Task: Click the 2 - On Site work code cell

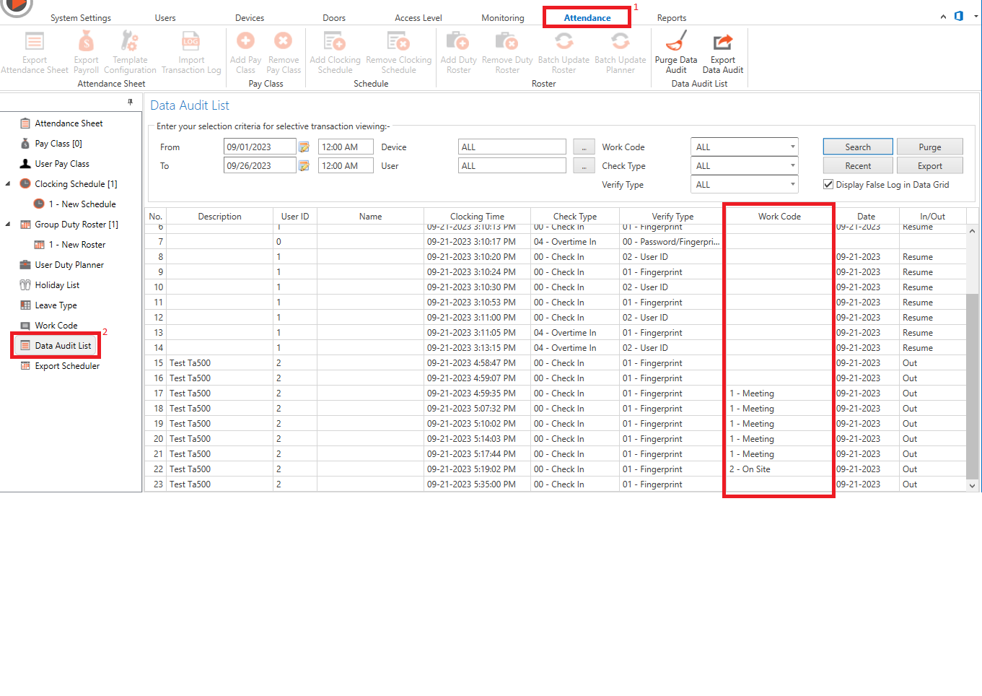Action: pos(779,469)
